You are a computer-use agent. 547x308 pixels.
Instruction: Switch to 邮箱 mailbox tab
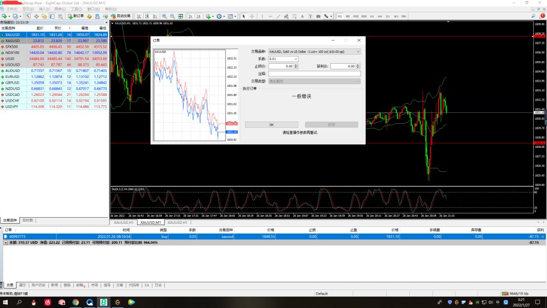80,285
